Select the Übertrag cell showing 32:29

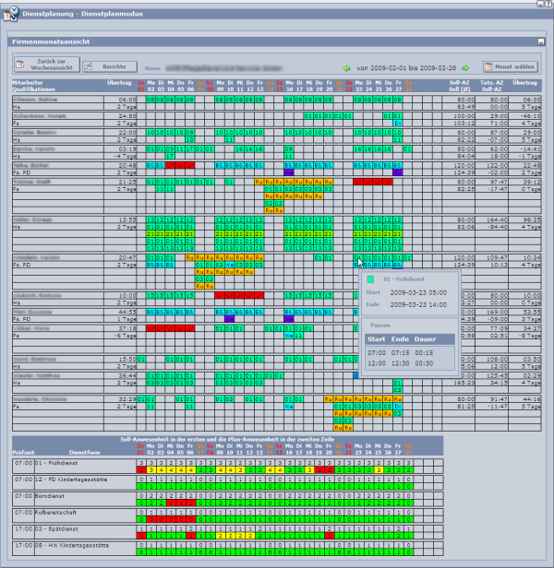point(120,399)
